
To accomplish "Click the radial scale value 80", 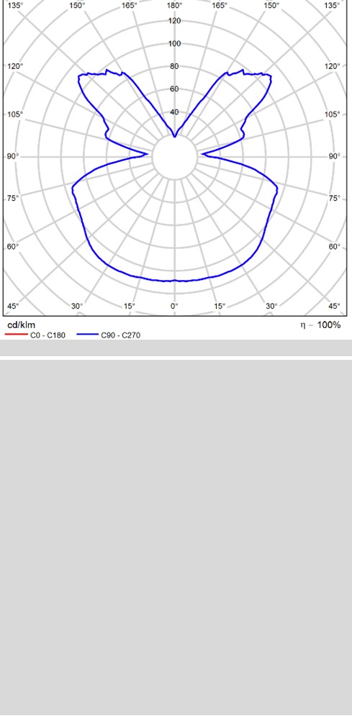I will pyautogui.click(x=174, y=66).
